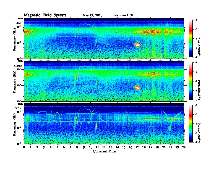This screenshot has height=169, width=219.
Task: Click the bright white burst in the dH/dt spectrogram
Action: pyautogui.click(x=137, y=45)
